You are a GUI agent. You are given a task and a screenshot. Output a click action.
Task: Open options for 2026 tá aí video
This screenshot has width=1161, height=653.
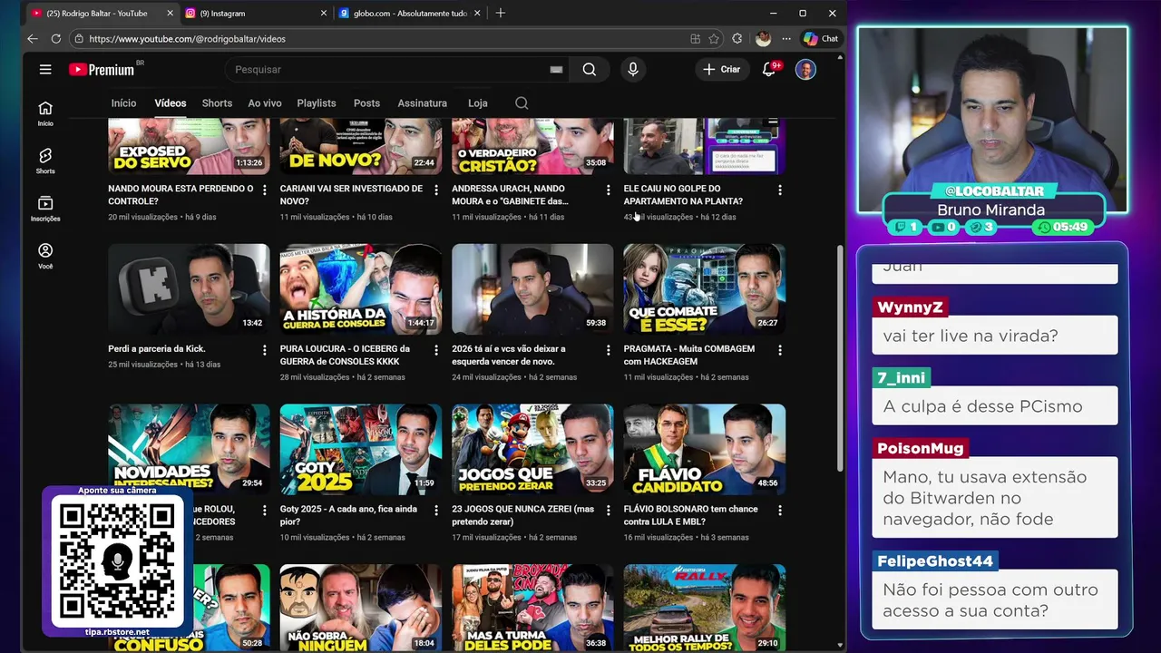coord(609,350)
